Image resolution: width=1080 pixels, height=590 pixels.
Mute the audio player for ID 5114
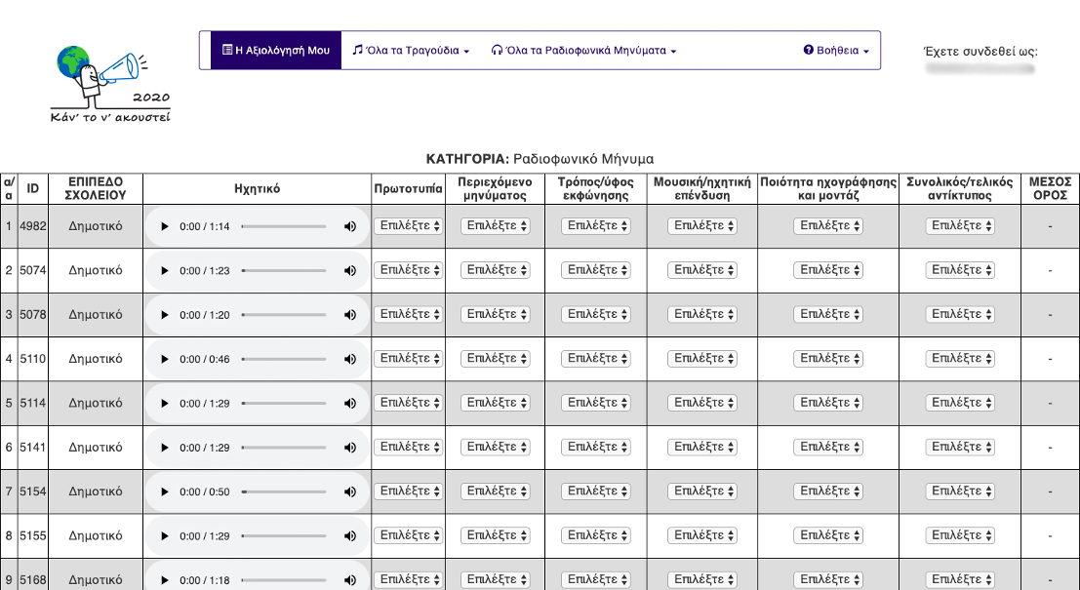350,403
